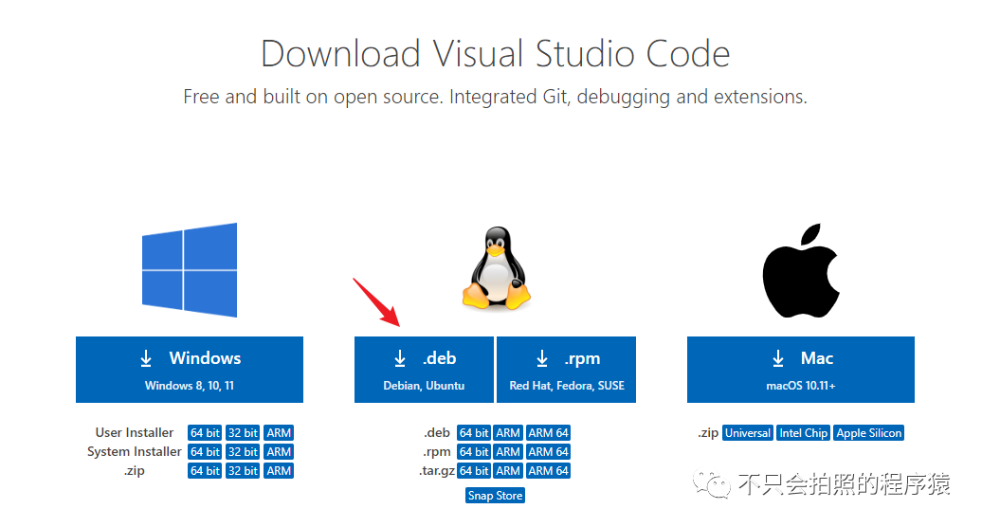Click the Linux '.deb' row label
Image resolution: width=982 pixels, height=527 pixels.
[437, 432]
